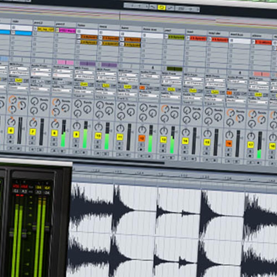
Task: Toggle track 17 yellow activator button
Action: pos(251,145)
